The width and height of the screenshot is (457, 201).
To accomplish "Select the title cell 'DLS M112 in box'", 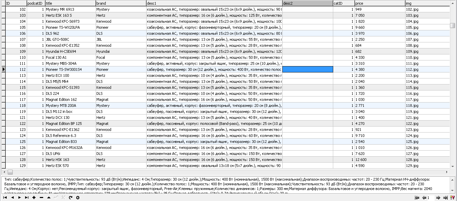I will pos(70,111).
